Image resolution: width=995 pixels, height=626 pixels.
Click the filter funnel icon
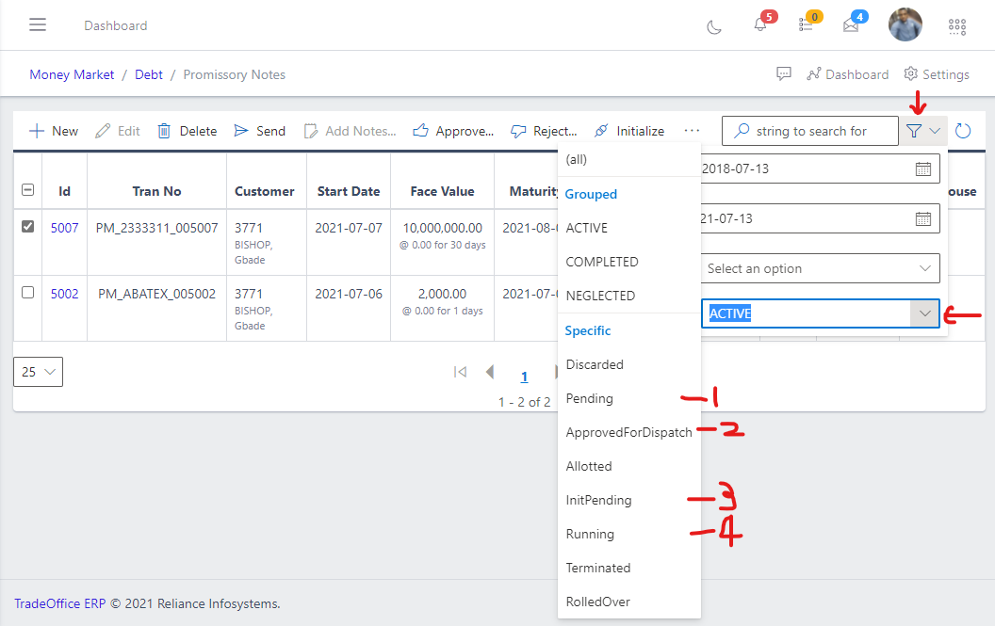[914, 131]
